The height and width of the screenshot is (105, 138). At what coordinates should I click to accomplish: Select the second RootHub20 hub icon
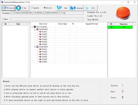[x=38, y=47]
